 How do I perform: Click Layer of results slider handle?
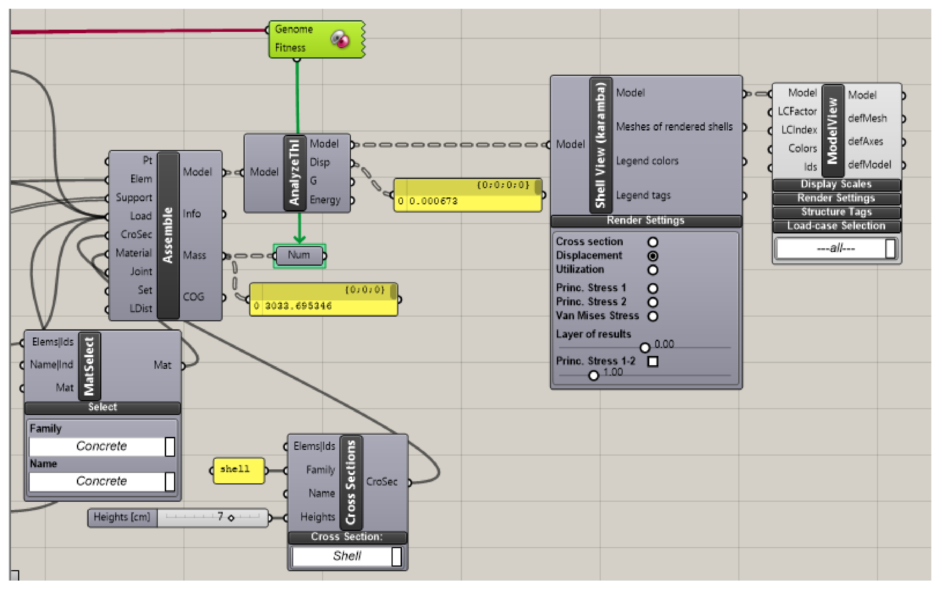click(x=645, y=347)
